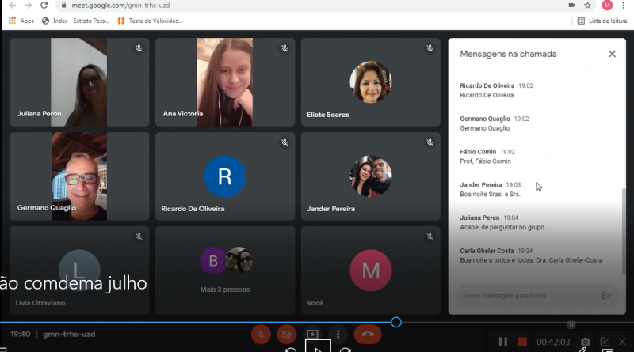Click the recorder camera snapshot icon
Screen dimensions: 634x352
(584, 342)
